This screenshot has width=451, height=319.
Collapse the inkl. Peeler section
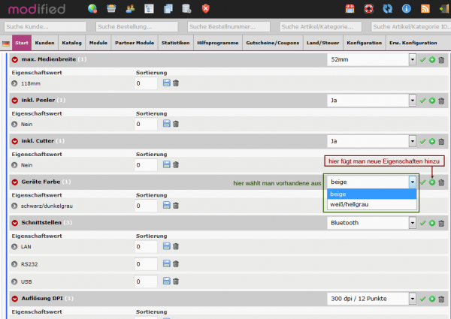point(15,100)
